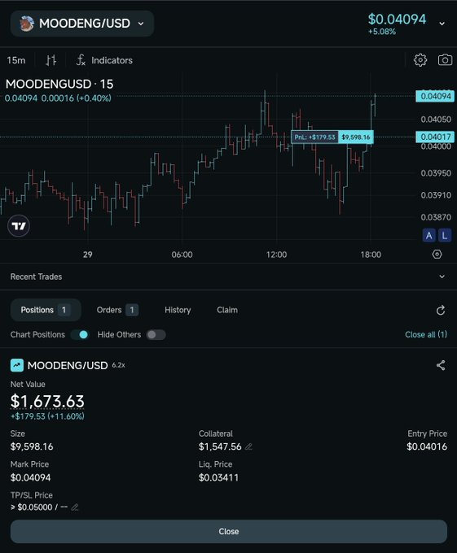Click the Entry Price $0.04016 value
Screen dimensions: 457x553
click(427, 446)
